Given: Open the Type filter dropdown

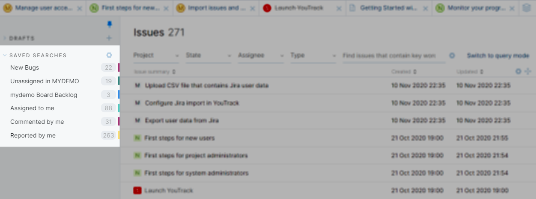Looking at the screenshot, I should pyautogui.click(x=313, y=56).
